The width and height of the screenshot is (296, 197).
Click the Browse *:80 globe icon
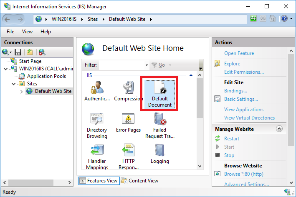(217, 174)
